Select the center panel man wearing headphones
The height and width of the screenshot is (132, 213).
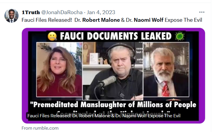[x=113, y=71]
